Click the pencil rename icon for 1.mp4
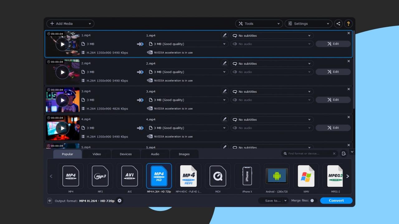Viewport: 399px width, 224px height. pyautogui.click(x=224, y=35)
